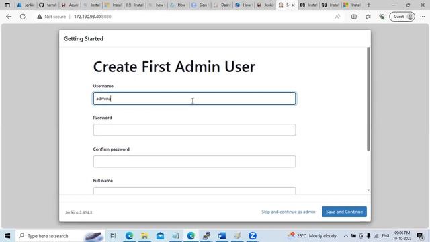Viewport: 430px width, 242px height.
Task: Open the Windows Start menu
Action: coord(7,236)
